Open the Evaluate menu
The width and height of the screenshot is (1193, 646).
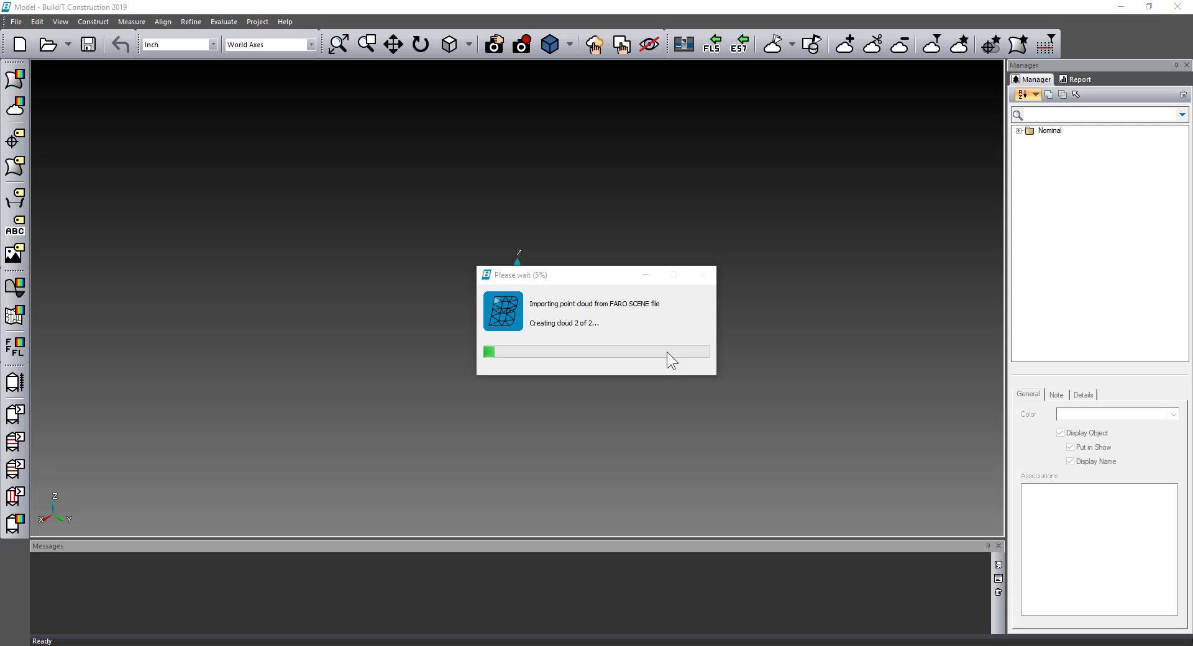coord(224,22)
